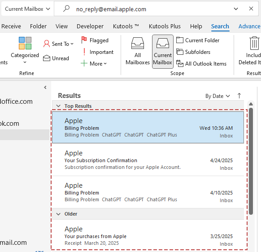Open the Kutools tab
The image size is (261, 252).
click(x=126, y=27)
